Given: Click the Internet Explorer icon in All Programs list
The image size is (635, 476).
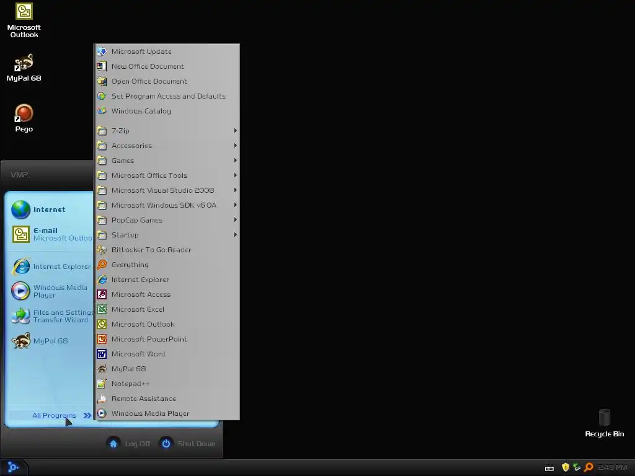Looking at the screenshot, I should [102, 280].
